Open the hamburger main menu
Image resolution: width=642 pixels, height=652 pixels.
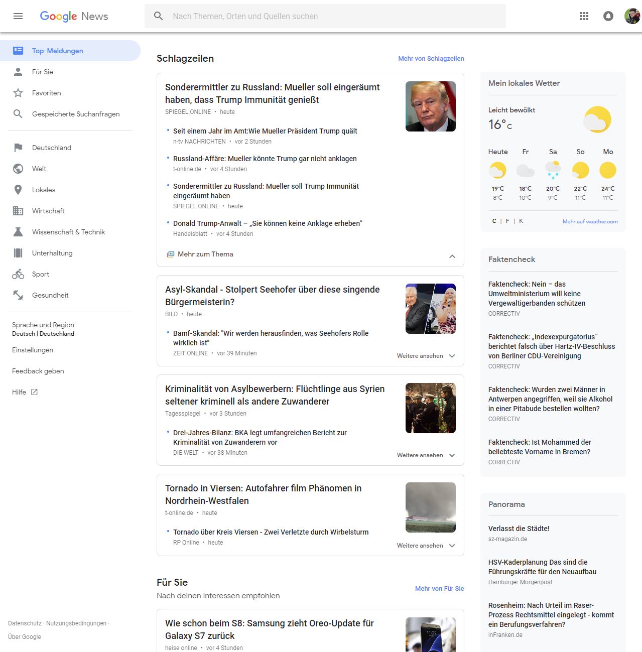[x=18, y=16]
